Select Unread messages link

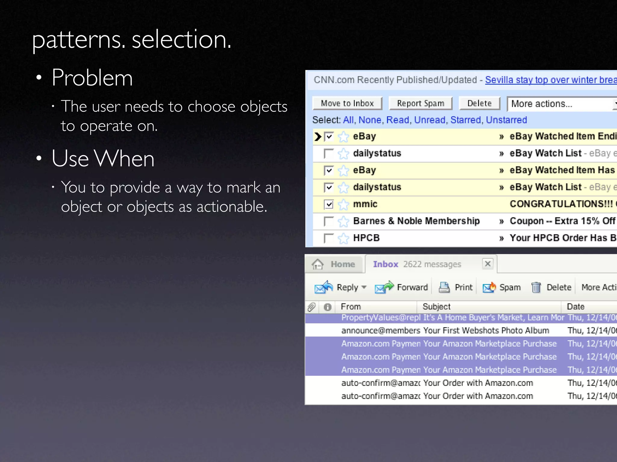click(x=430, y=120)
